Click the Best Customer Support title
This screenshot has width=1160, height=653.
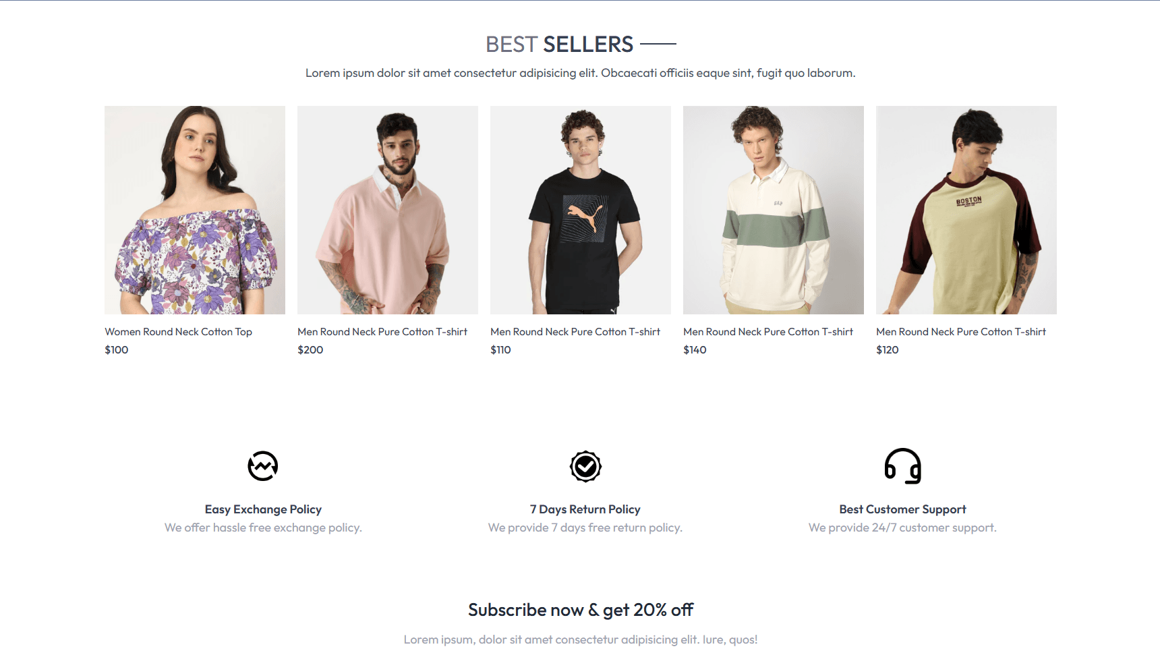pyautogui.click(x=902, y=509)
